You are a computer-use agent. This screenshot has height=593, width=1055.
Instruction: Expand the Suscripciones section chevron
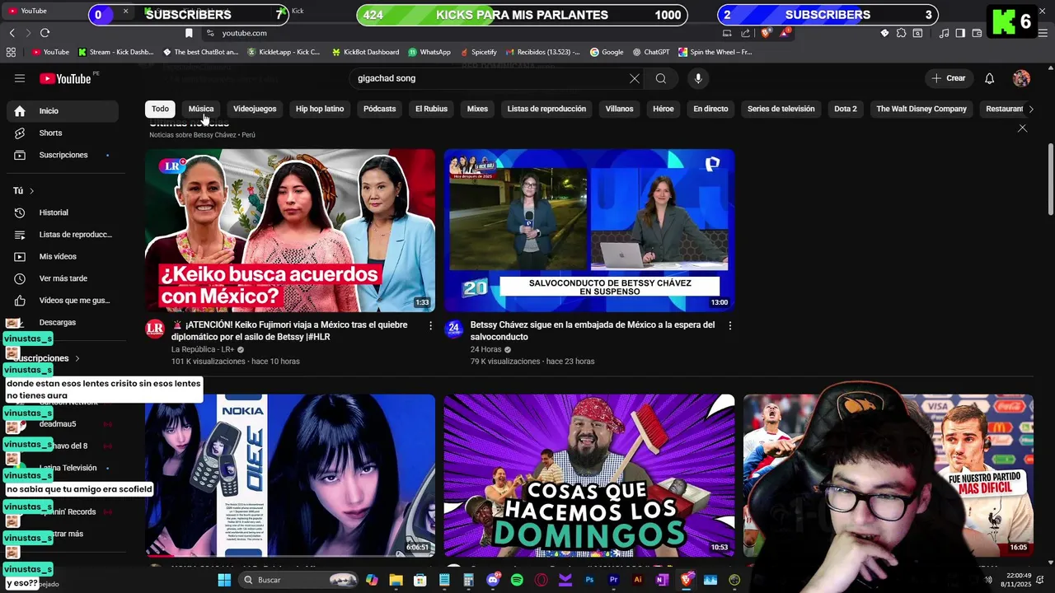[77, 358]
